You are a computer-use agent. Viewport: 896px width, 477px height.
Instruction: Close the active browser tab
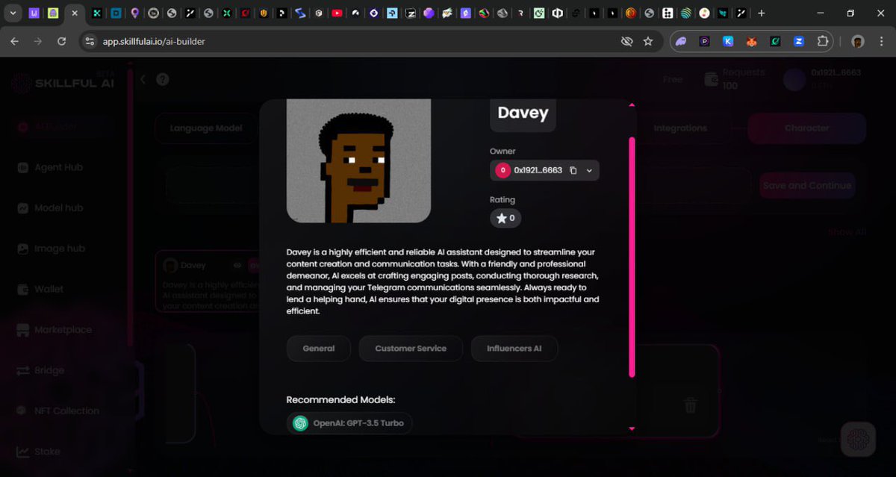pyautogui.click(x=74, y=13)
